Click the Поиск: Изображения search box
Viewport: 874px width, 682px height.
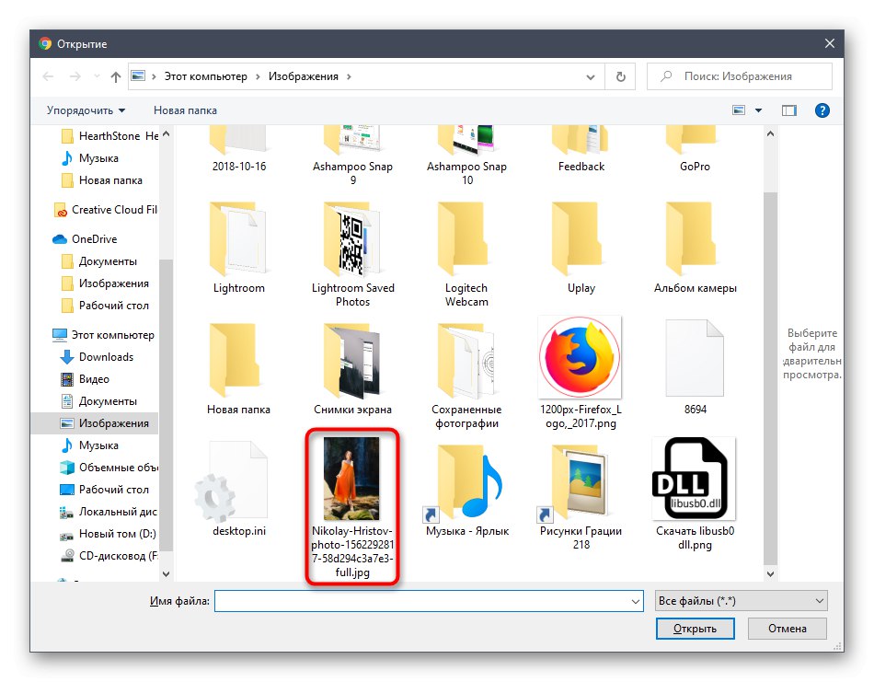739,76
